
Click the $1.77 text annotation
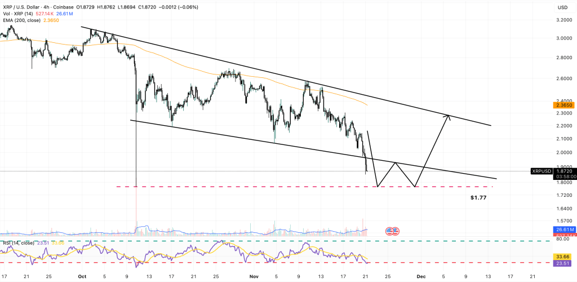[478, 199]
